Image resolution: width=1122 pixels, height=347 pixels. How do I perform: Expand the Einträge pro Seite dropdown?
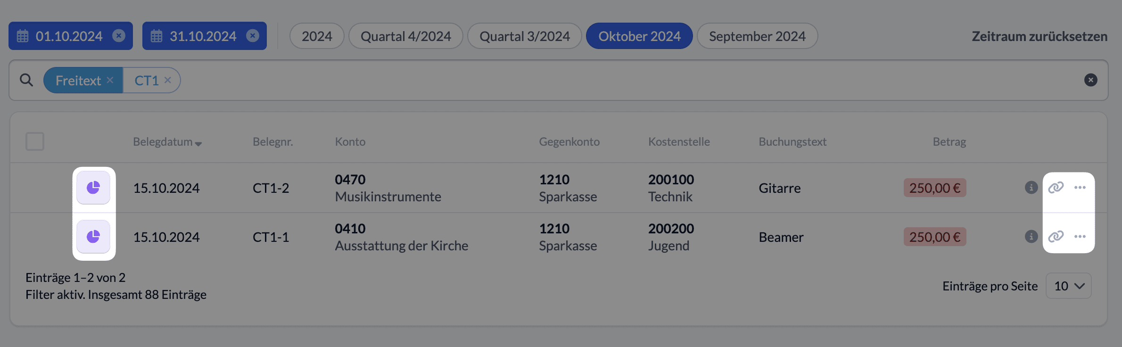[1069, 286]
